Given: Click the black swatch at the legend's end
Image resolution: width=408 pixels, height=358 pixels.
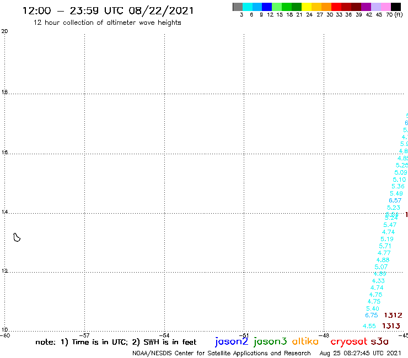Looking at the screenshot, I should click(396, 7).
